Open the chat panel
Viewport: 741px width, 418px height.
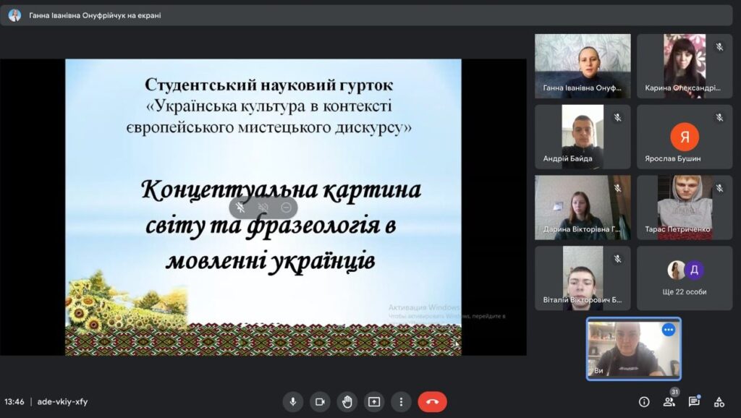(694, 402)
